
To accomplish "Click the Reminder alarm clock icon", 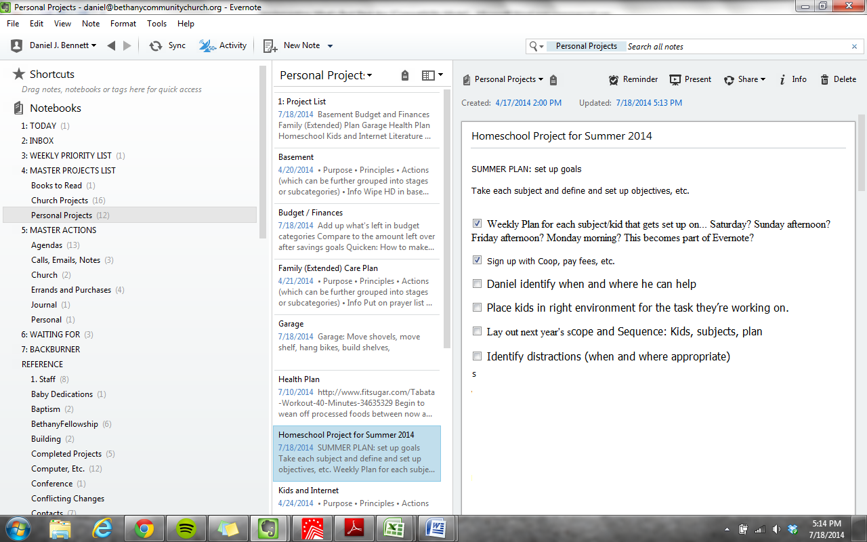I will 614,79.
